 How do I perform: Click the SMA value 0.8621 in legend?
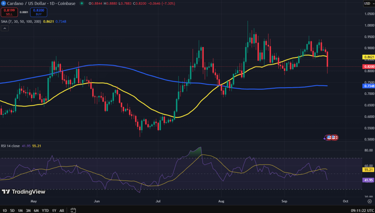48,22
